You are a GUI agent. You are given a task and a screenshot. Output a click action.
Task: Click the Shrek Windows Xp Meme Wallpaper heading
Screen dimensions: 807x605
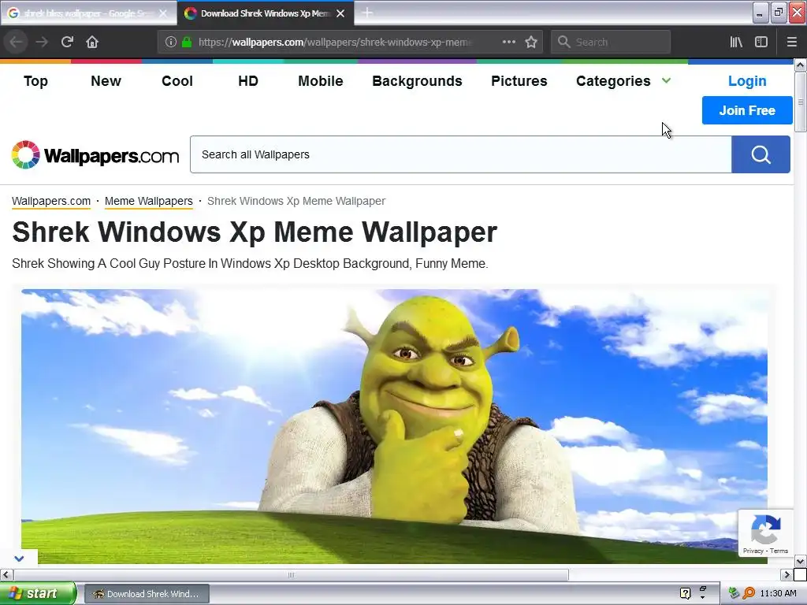255,232
